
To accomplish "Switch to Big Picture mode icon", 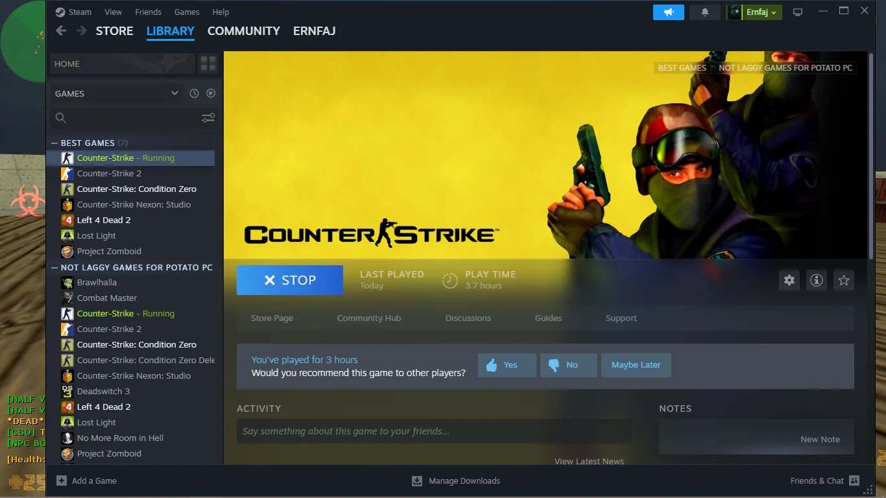I will coord(798,12).
